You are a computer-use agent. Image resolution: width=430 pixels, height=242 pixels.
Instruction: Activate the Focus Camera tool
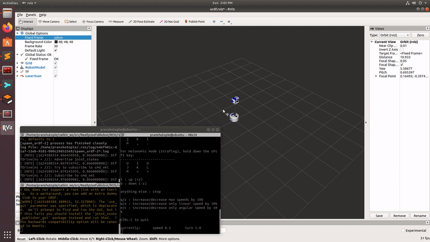pyautogui.click(x=92, y=22)
